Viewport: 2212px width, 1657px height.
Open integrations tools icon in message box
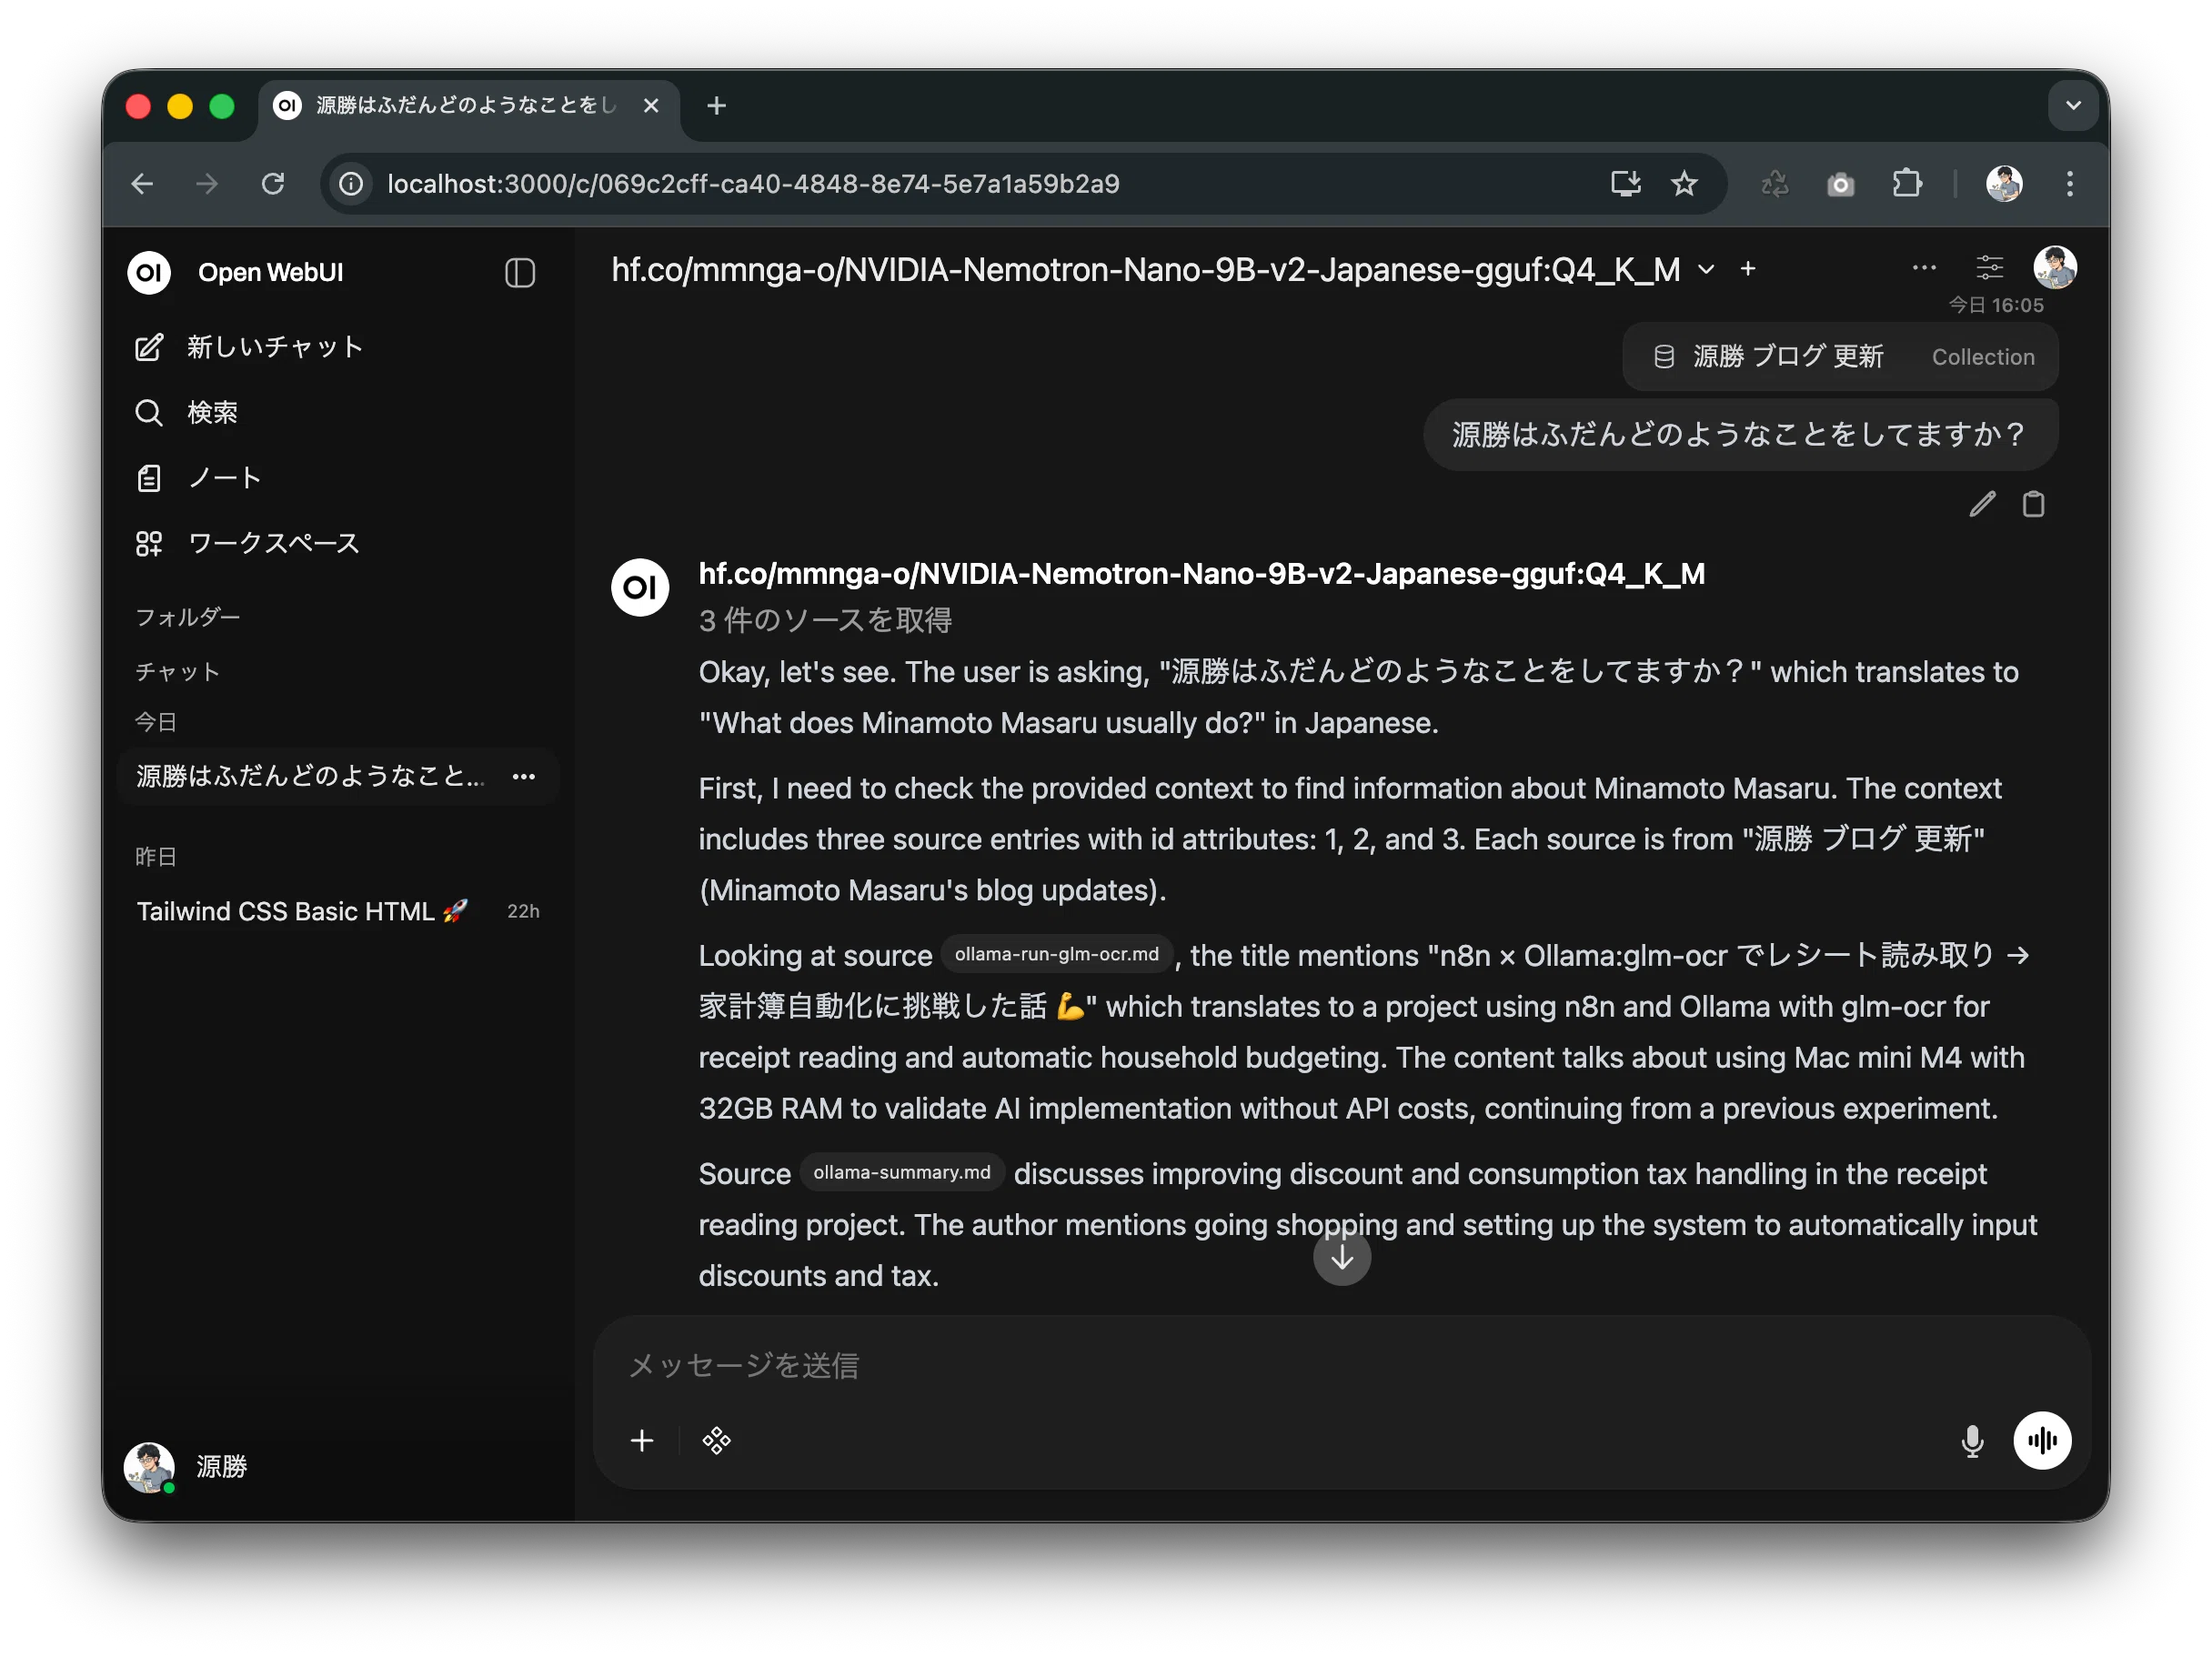point(716,1440)
